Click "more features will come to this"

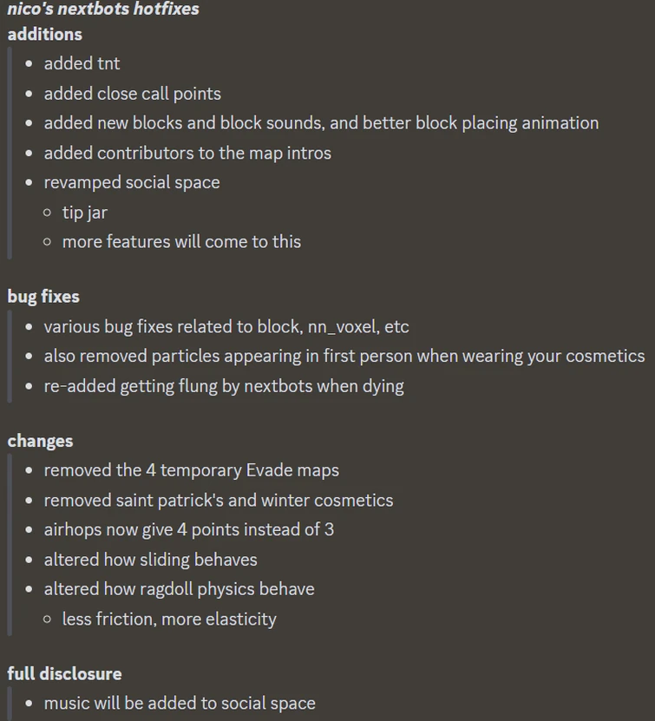(x=181, y=242)
